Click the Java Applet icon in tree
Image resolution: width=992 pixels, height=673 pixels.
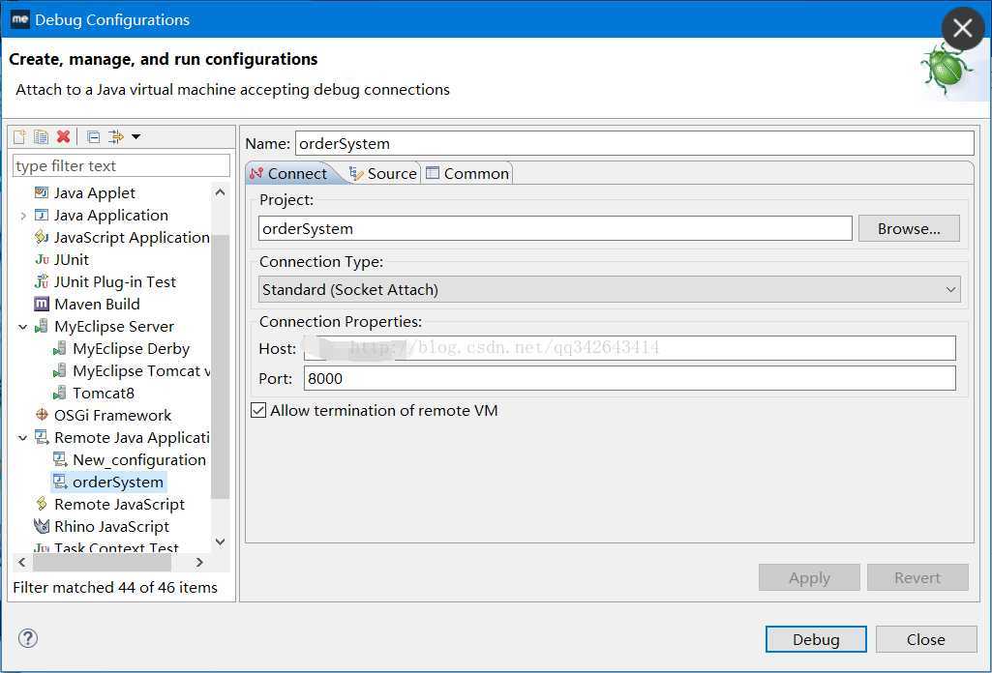point(42,192)
